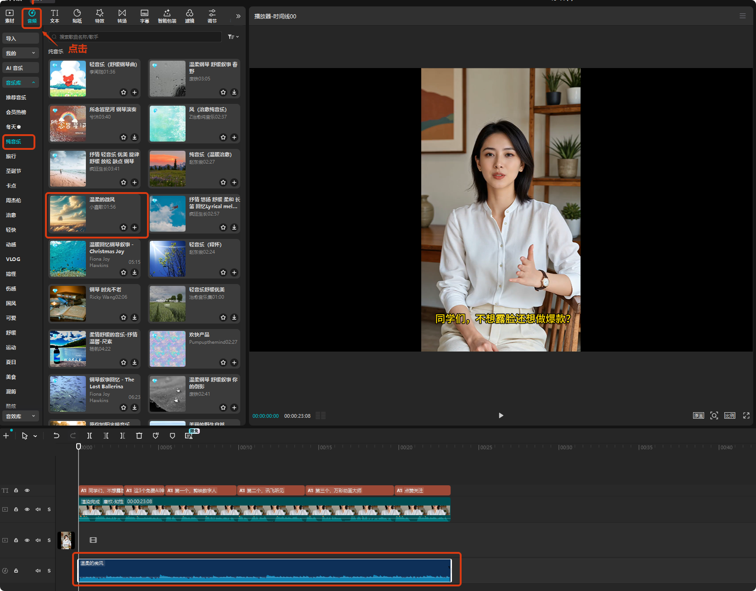Open the 转场 (transitions) panel

[122, 16]
